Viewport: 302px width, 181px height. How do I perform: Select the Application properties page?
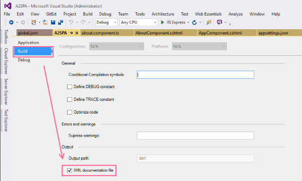(28, 42)
